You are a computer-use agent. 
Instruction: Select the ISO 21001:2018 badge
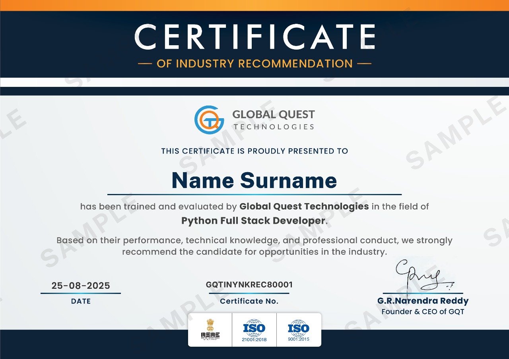click(254, 330)
